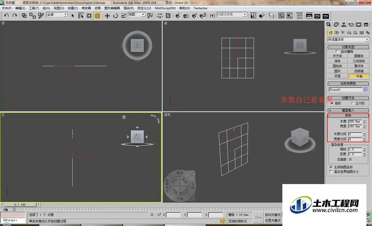Toggle the Percent Snap icon
372x226 pixels.
click(x=195, y=16)
